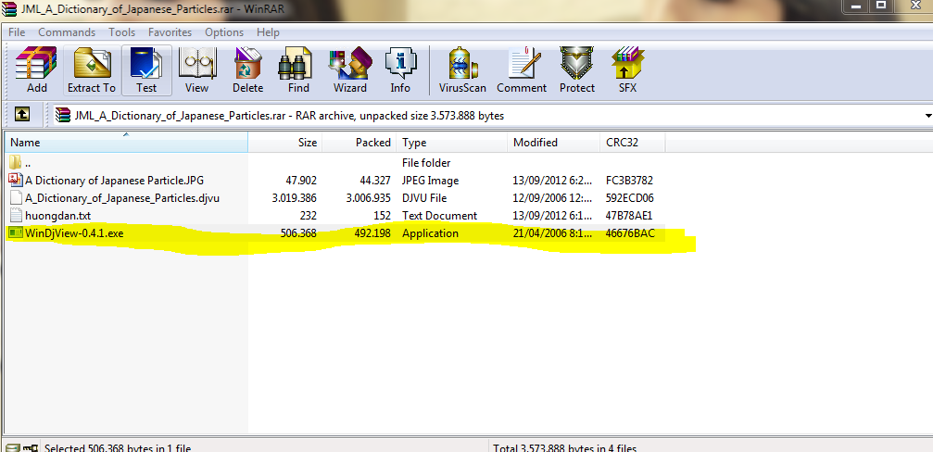933x452 pixels.
Task: Expand the archive path dropdown arrow
Action: tap(928, 116)
